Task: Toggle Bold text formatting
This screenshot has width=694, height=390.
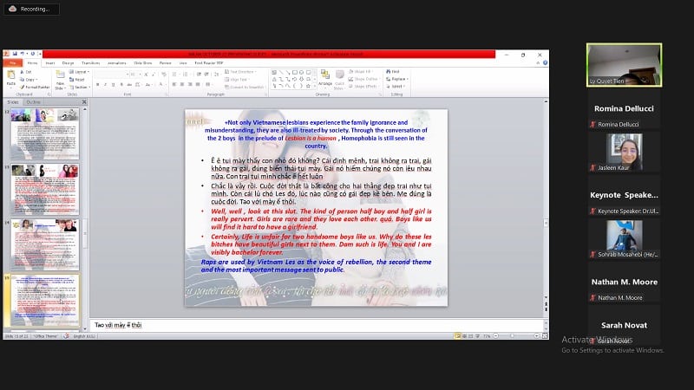Action: point(97,84)
